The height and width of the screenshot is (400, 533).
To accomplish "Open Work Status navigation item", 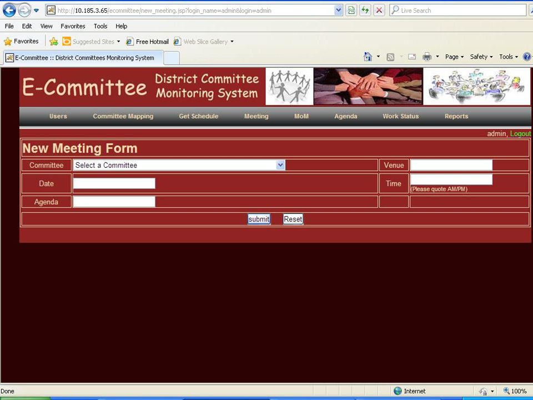I will [x=401, y=116].
